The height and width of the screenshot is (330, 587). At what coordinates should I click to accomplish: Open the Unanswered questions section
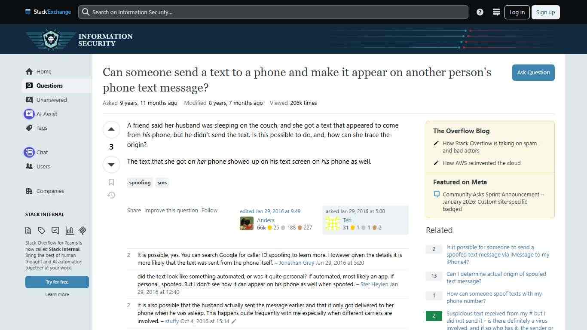(x=51, y=100)
